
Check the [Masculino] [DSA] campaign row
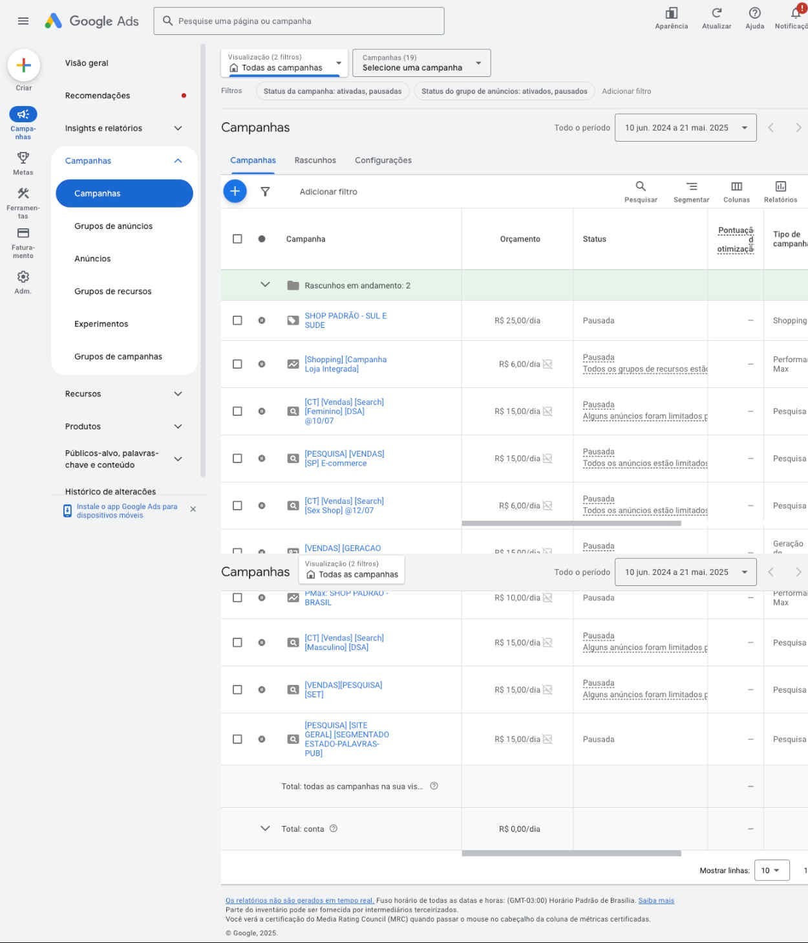tap(237, 642)
